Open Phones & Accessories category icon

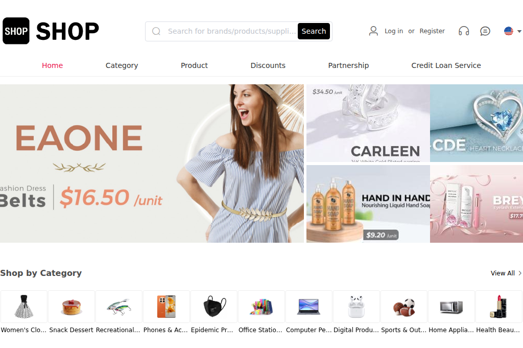[166, 306]
